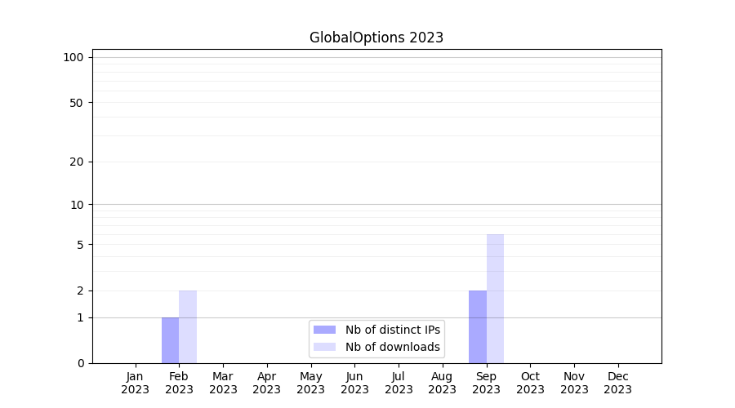Click the Dec 2023 x-axis label
735x408 pixels.
617,383
